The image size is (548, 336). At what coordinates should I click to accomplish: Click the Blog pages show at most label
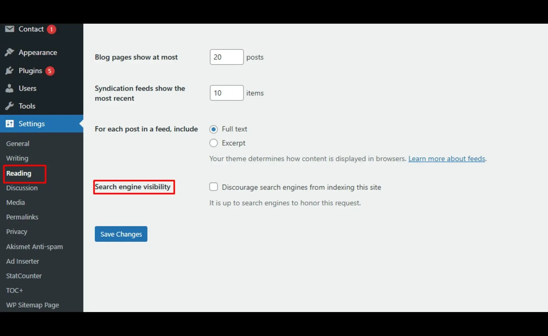click(x=136, y=57)
